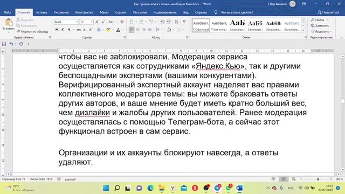345x194 pixels.
Task: Toggle strikethrough (abc) formatting
Action: pyautogui.click(x=79, y=30)
